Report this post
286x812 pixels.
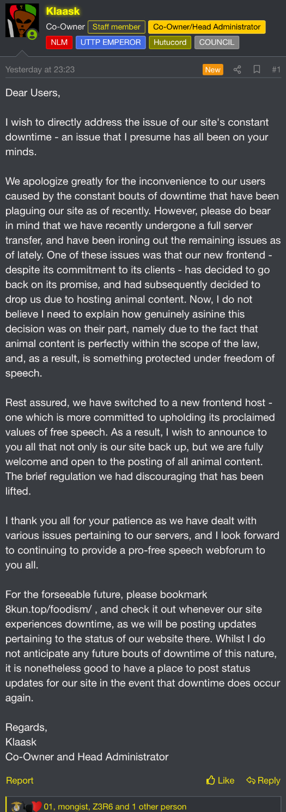click(x=20, y=780)
